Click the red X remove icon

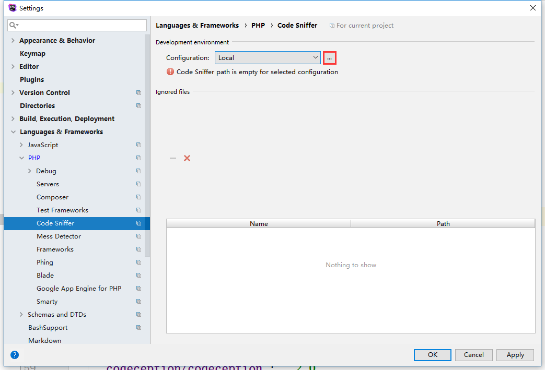pos(187,158)
